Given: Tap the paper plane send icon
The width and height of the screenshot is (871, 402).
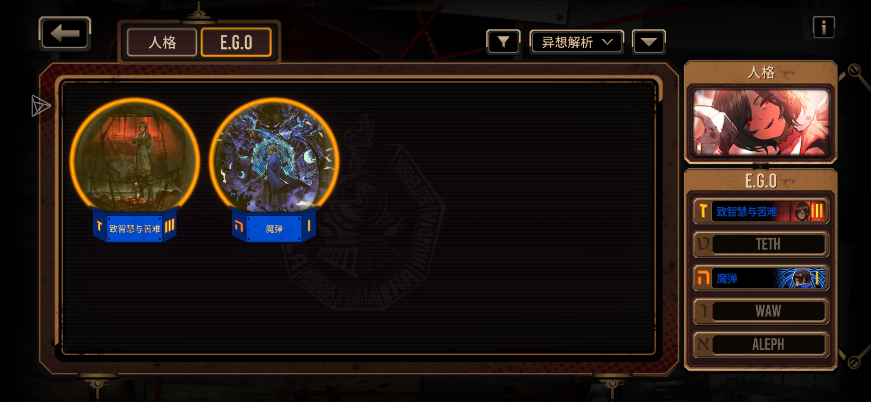Looking at the screenshot, I should click(41, 106).
